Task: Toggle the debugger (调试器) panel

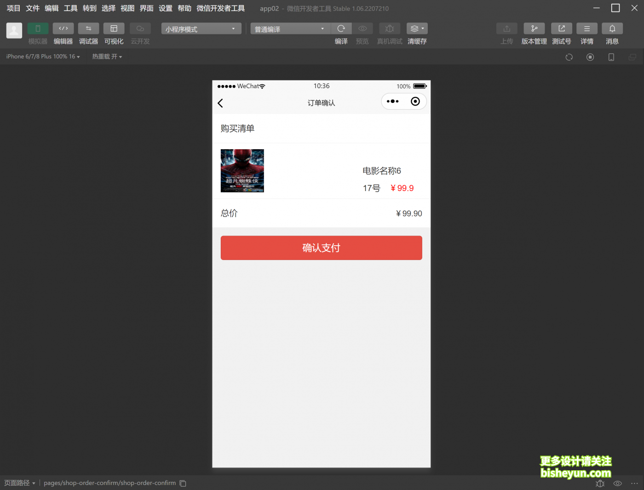Action: pyautogui.click(x=88, y=28)
